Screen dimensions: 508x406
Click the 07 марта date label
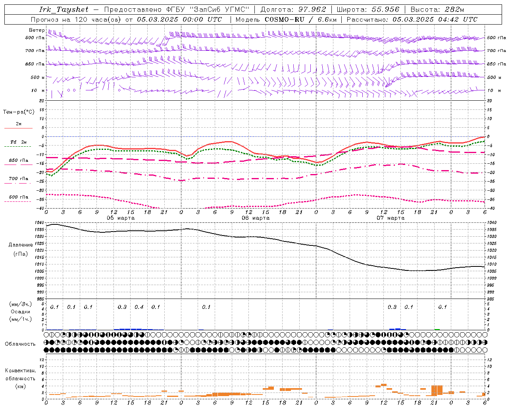coord(391,218)
